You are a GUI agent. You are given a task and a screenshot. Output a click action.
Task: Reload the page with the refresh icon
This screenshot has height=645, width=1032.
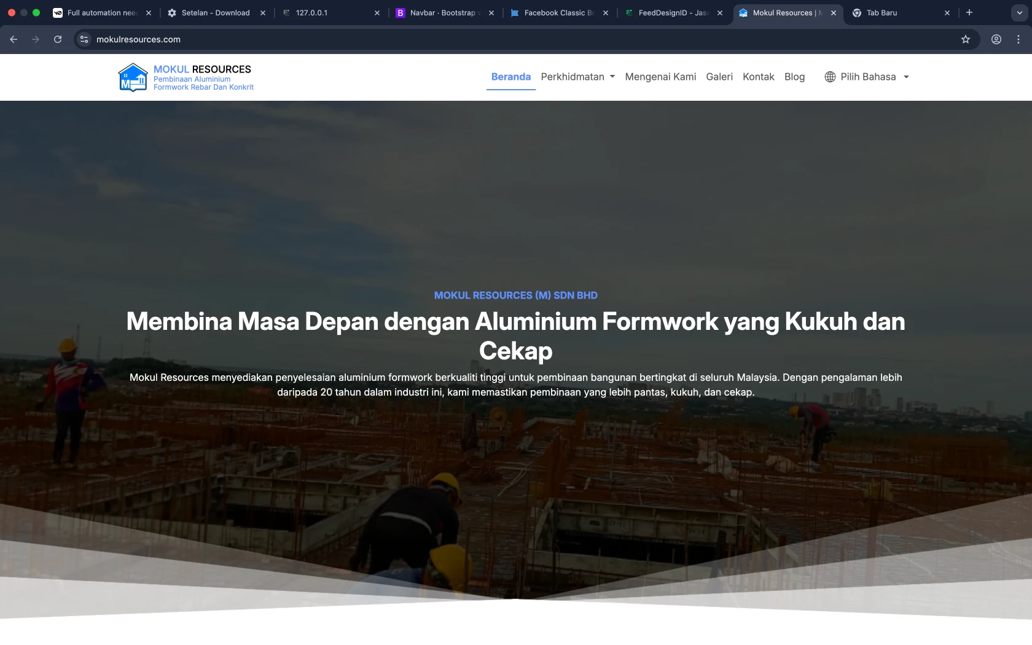pos(58,39)
